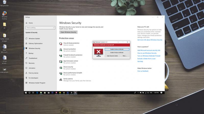The image size is (204, 114).
Task: Click the Windows Security shield icon in sidebar
Action: pyautogui.click(x=27, y=48)
